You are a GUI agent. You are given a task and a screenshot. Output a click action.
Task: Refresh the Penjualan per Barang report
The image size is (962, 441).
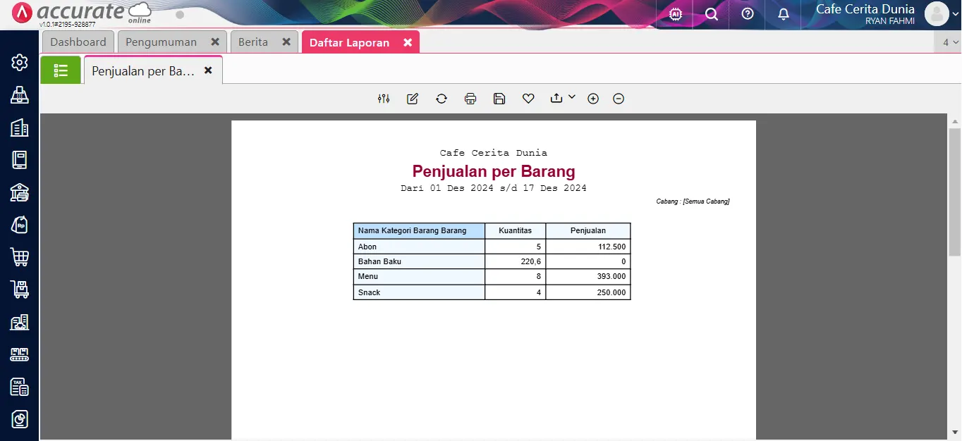(441, 99)
